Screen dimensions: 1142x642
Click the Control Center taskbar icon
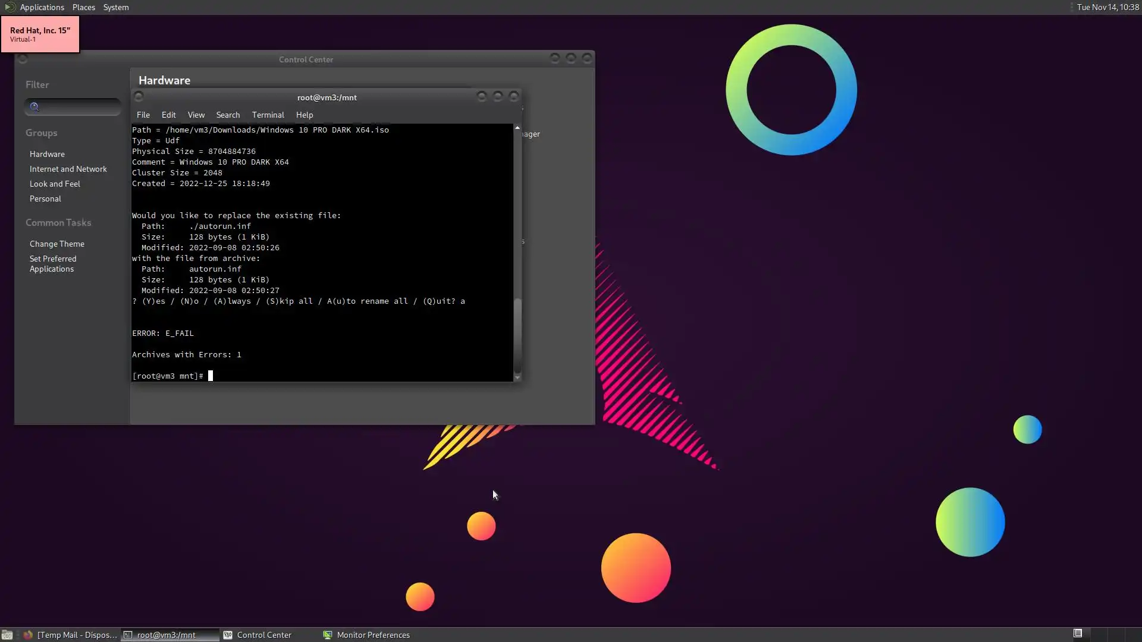(228, 635)
